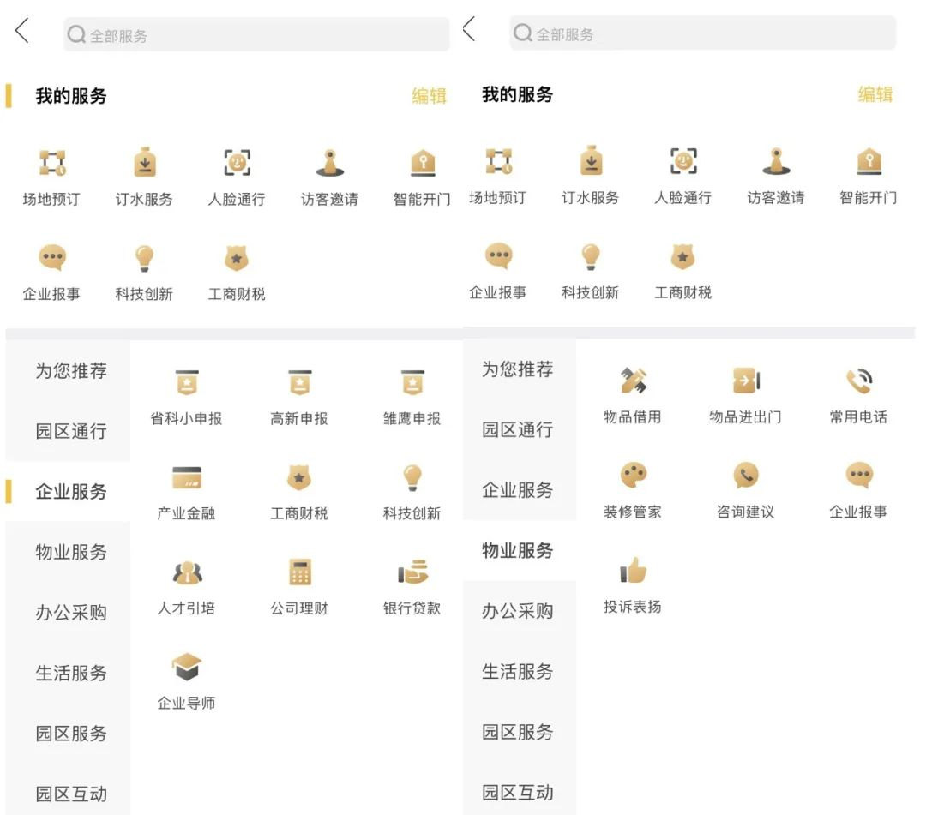Focus the 全部服务 search field on 物业服务 screen
Viewport: 926px width, 815px height.
[x=701, y=34]
